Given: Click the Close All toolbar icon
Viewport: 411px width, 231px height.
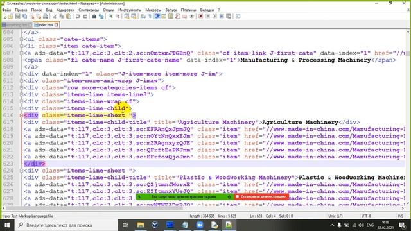Looking at the screenshot, I should [39, 16].
